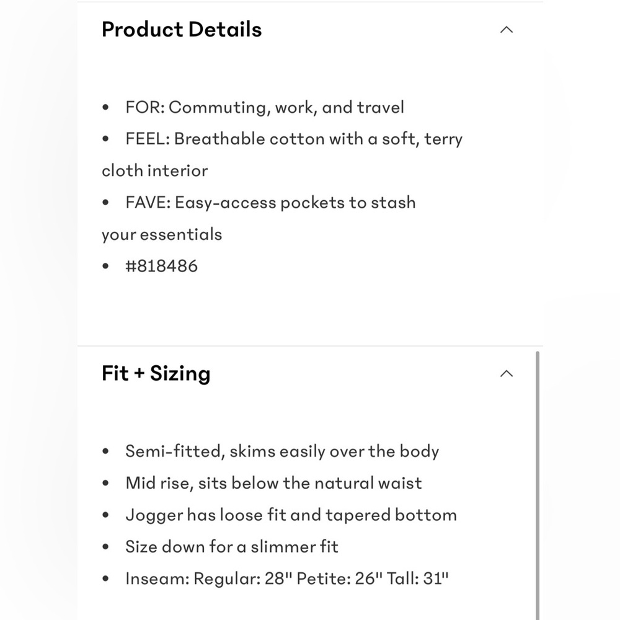Collapse the Fit + Sizing chevron
The image size is (620, 620).
click(x=507, y=374)
